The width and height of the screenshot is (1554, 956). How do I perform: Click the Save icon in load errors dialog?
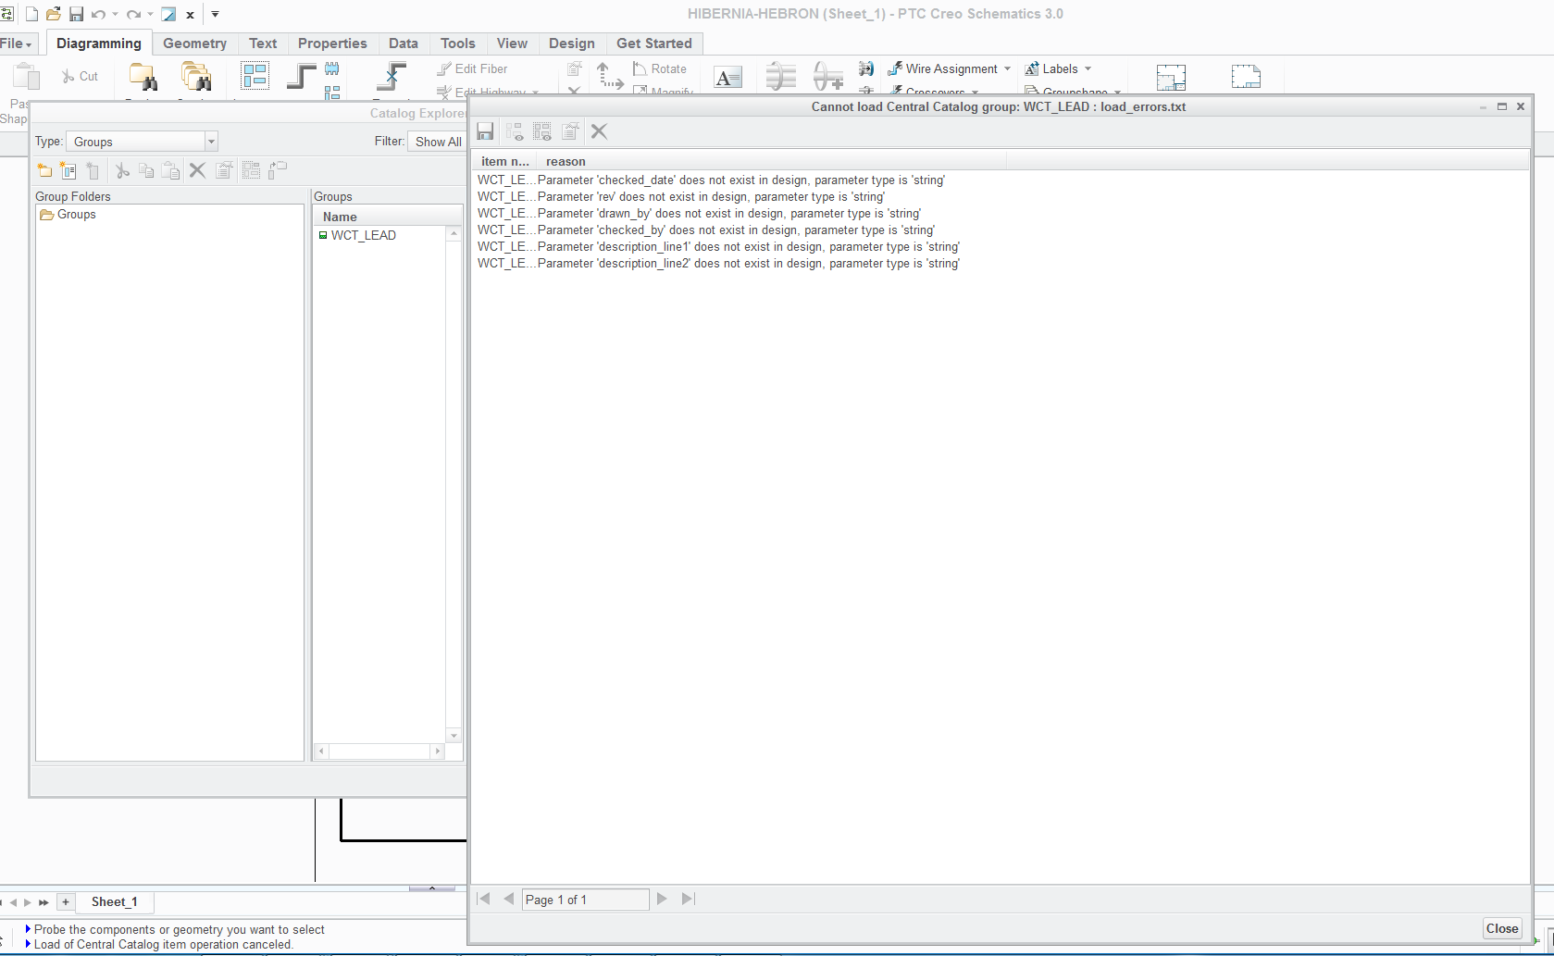tap(485, 131)
